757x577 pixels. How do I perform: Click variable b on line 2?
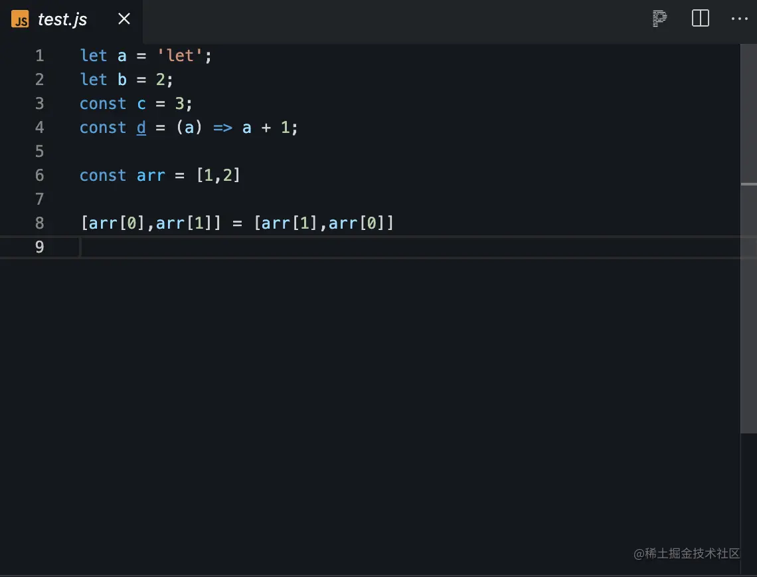pyautogui.click(x=122, y=79)
